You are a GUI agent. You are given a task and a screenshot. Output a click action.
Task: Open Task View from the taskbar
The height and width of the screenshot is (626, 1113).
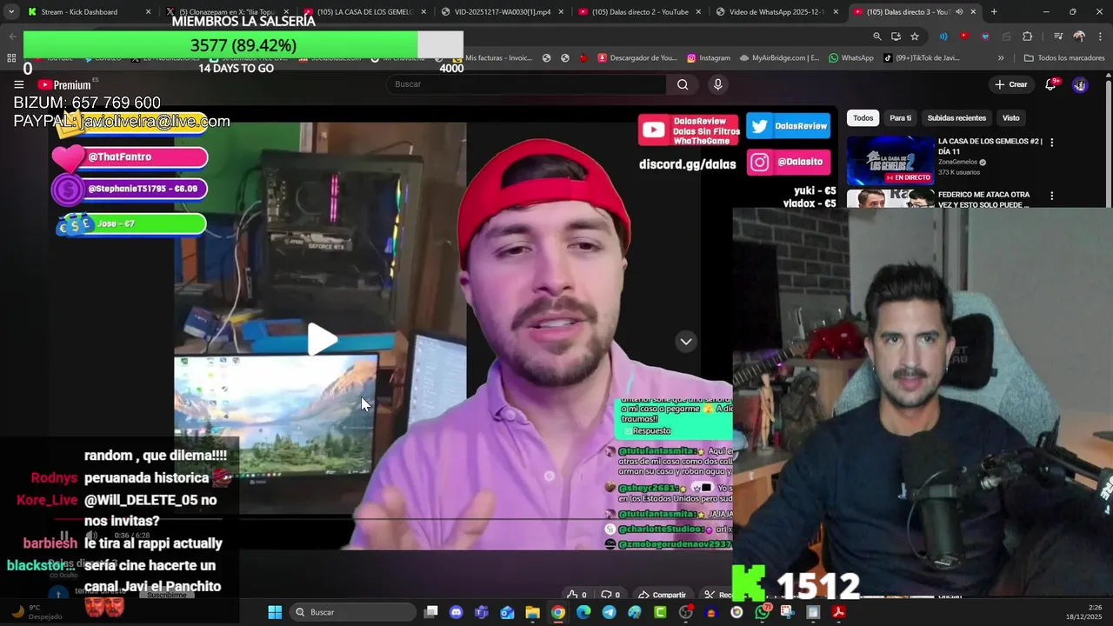[430, 612]
